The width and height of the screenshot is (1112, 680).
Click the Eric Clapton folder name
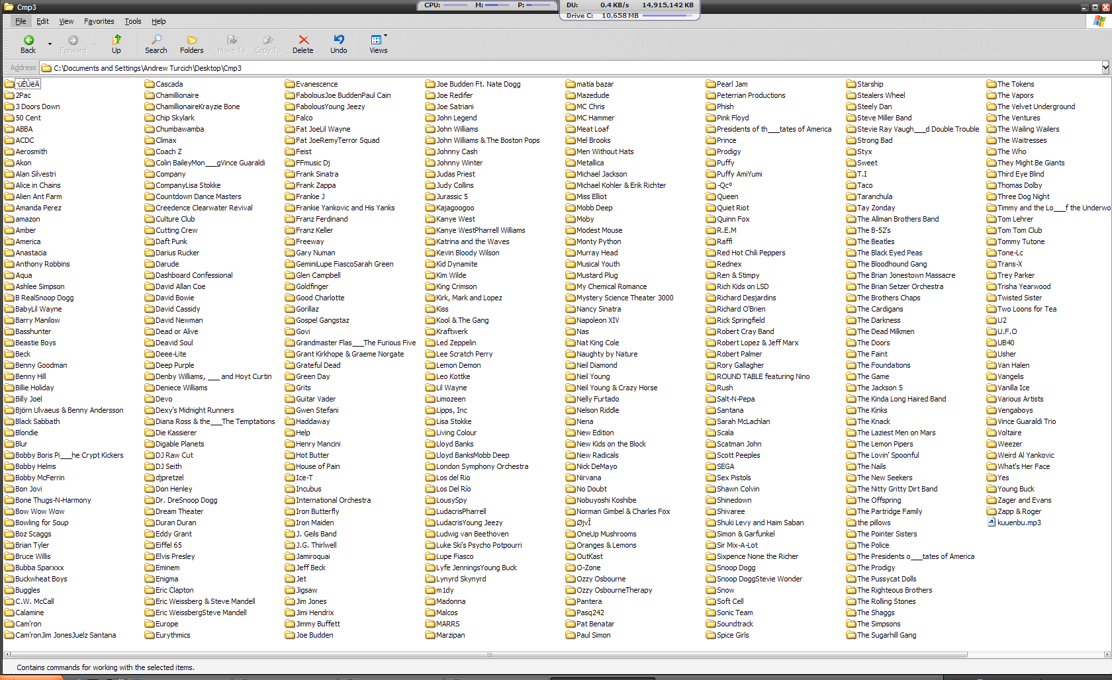tap(175, 590)
